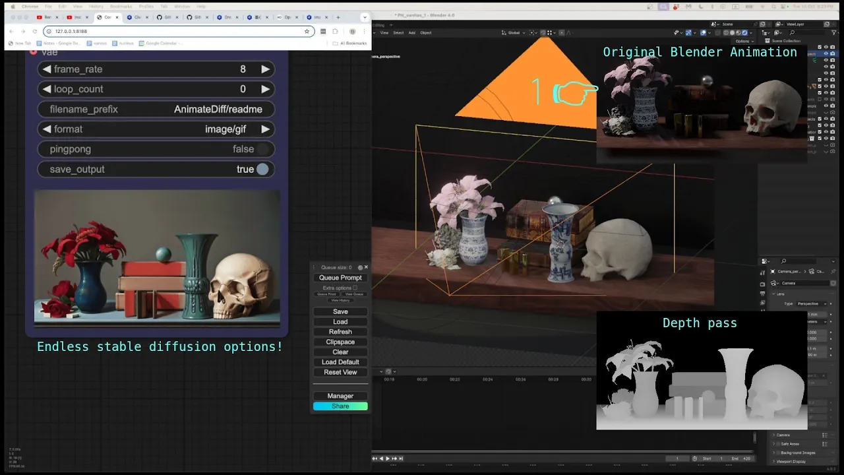The width and height of the screenshot is (844, 475).
Task: Jump to the timeline end frame
Action: pos(401,459)
